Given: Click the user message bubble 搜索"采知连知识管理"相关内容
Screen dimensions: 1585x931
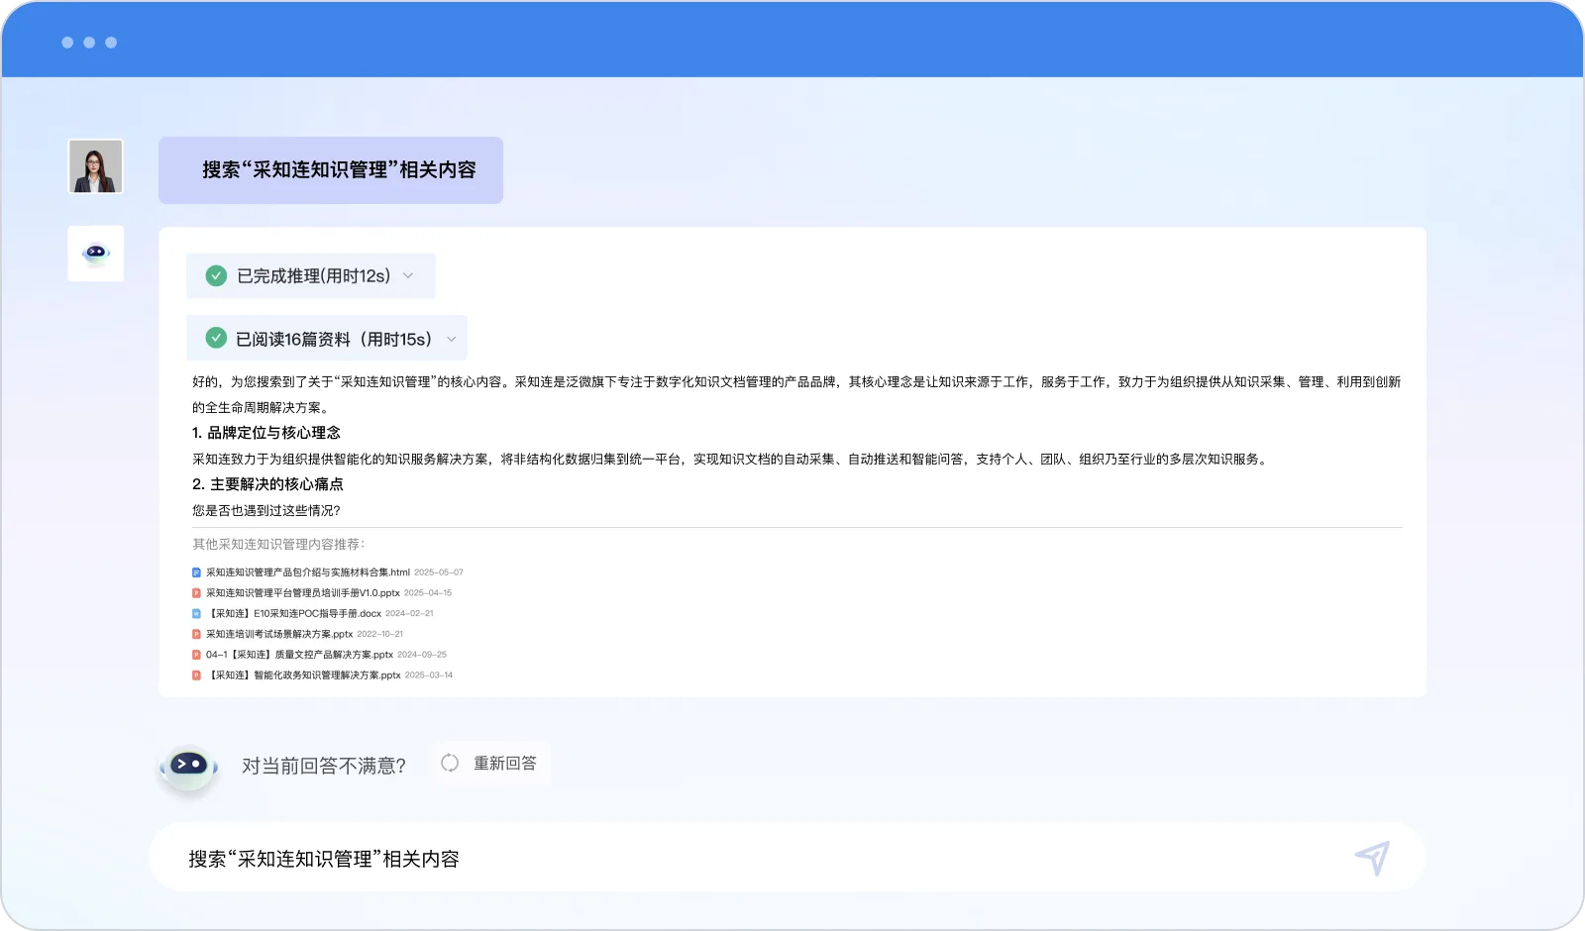Looking at the screenshot, I should point(331,170).
